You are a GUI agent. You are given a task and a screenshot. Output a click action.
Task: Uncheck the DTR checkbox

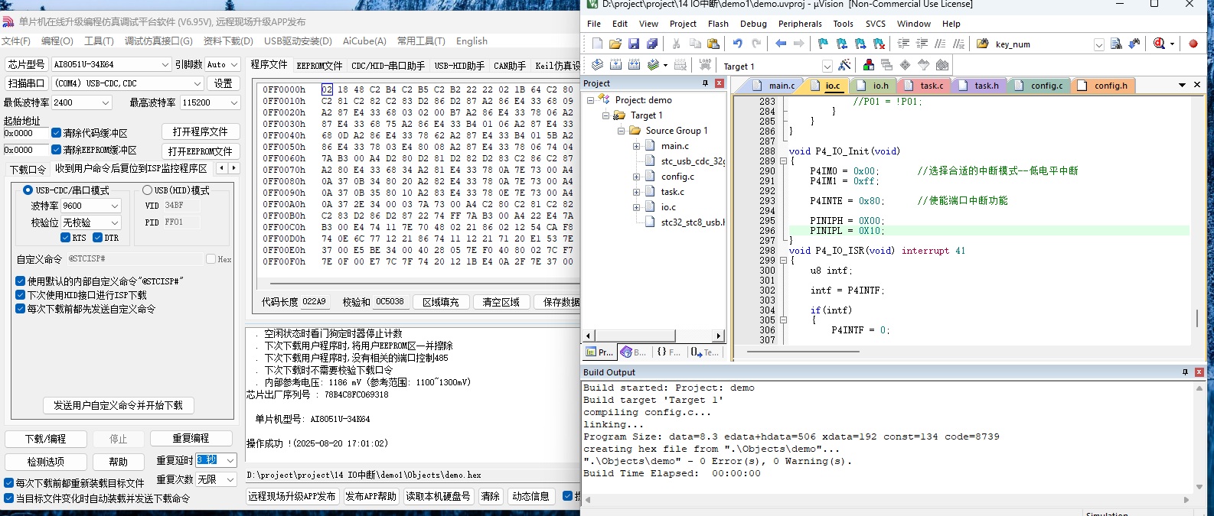(98, 238)
